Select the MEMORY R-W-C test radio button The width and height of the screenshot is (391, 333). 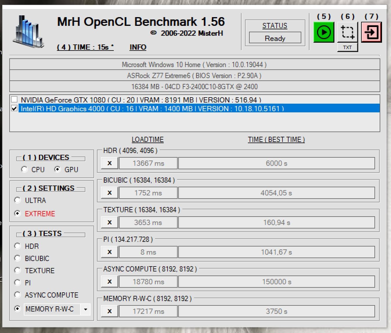(17, 309)
